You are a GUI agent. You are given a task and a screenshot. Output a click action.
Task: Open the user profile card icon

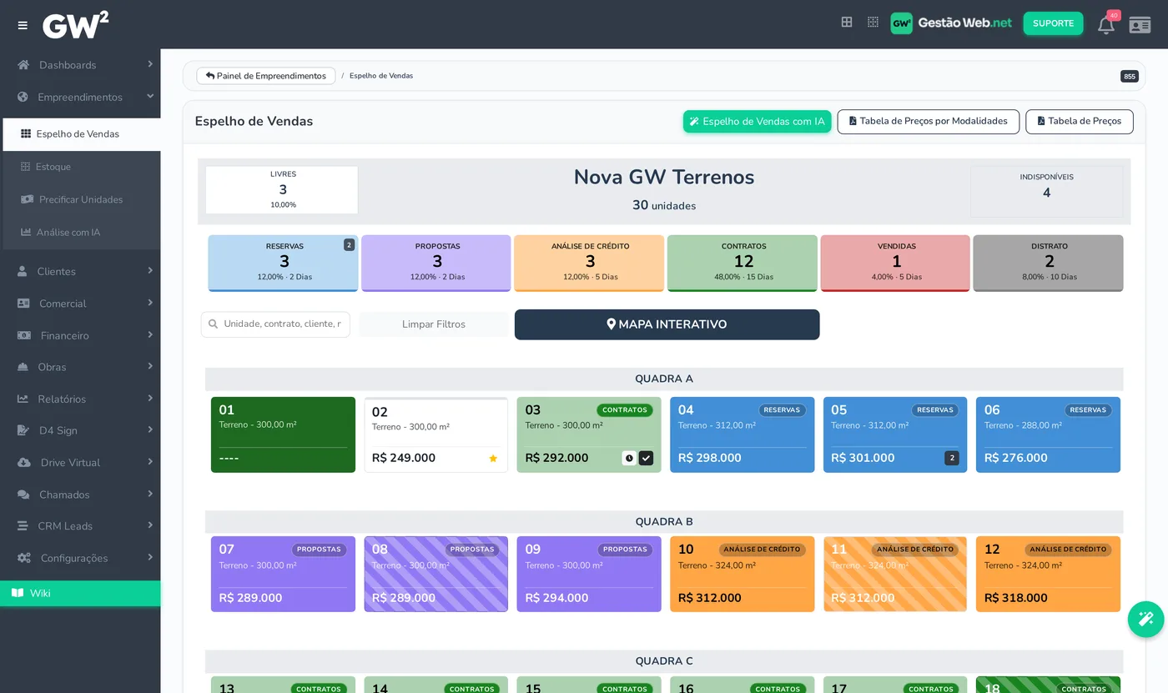tap(1140, 25)
